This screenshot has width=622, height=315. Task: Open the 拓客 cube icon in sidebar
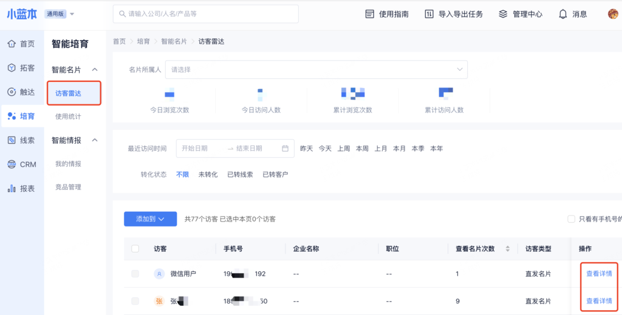point(12,68)
